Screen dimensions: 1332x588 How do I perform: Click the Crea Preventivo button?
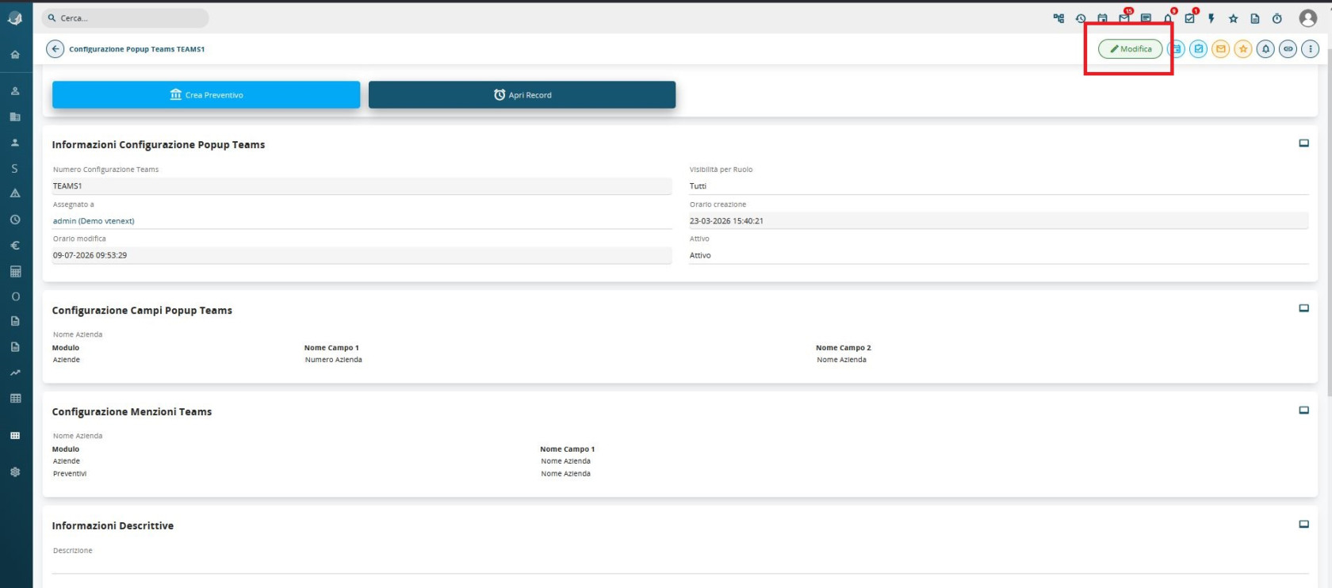pos(206,94)
